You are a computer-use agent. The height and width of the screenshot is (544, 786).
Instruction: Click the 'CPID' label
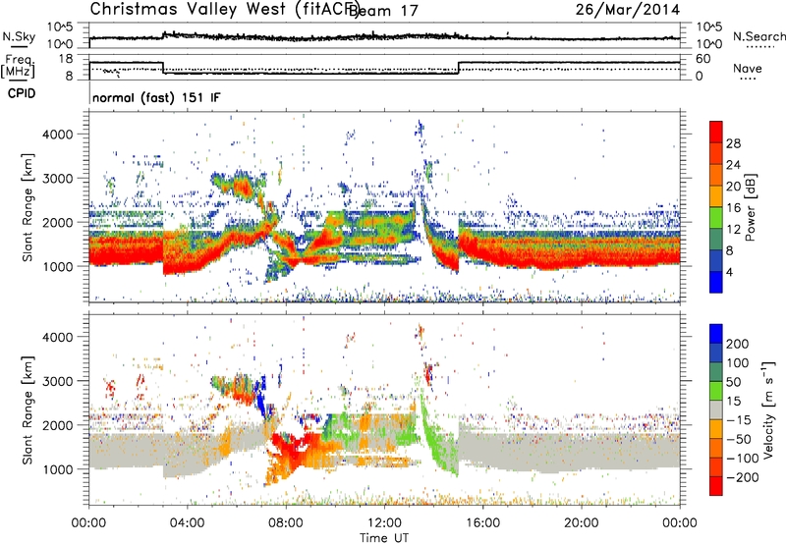pos(22,93)
